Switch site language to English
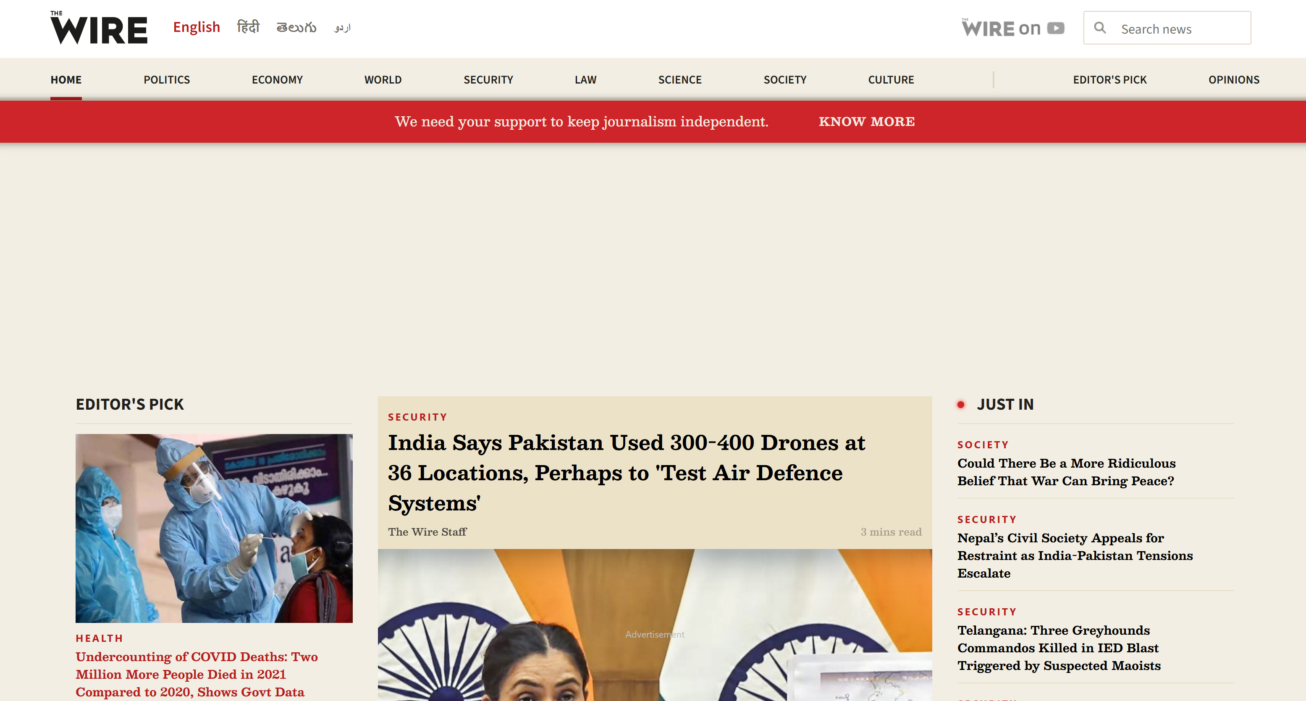 pyautogui.click(x=196, y=27)
